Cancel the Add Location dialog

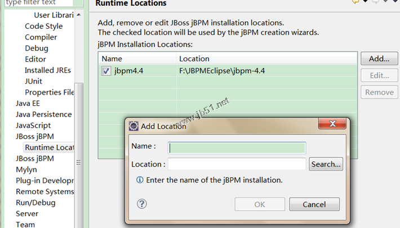click(x=314, y=204)
